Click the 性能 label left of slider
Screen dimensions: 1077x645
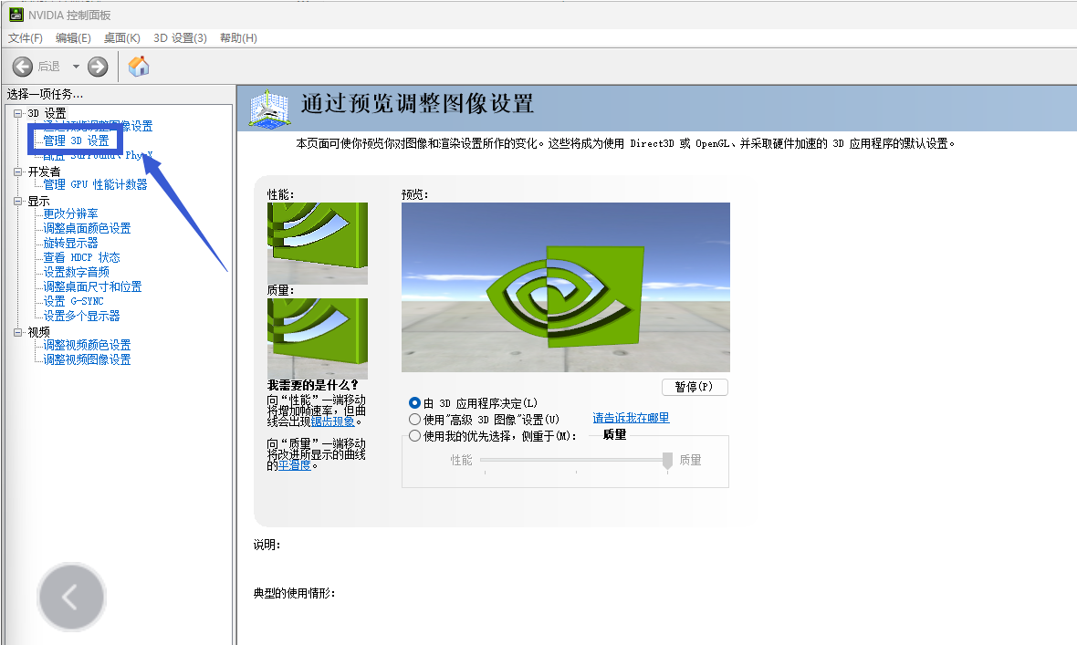coord(461,460)
